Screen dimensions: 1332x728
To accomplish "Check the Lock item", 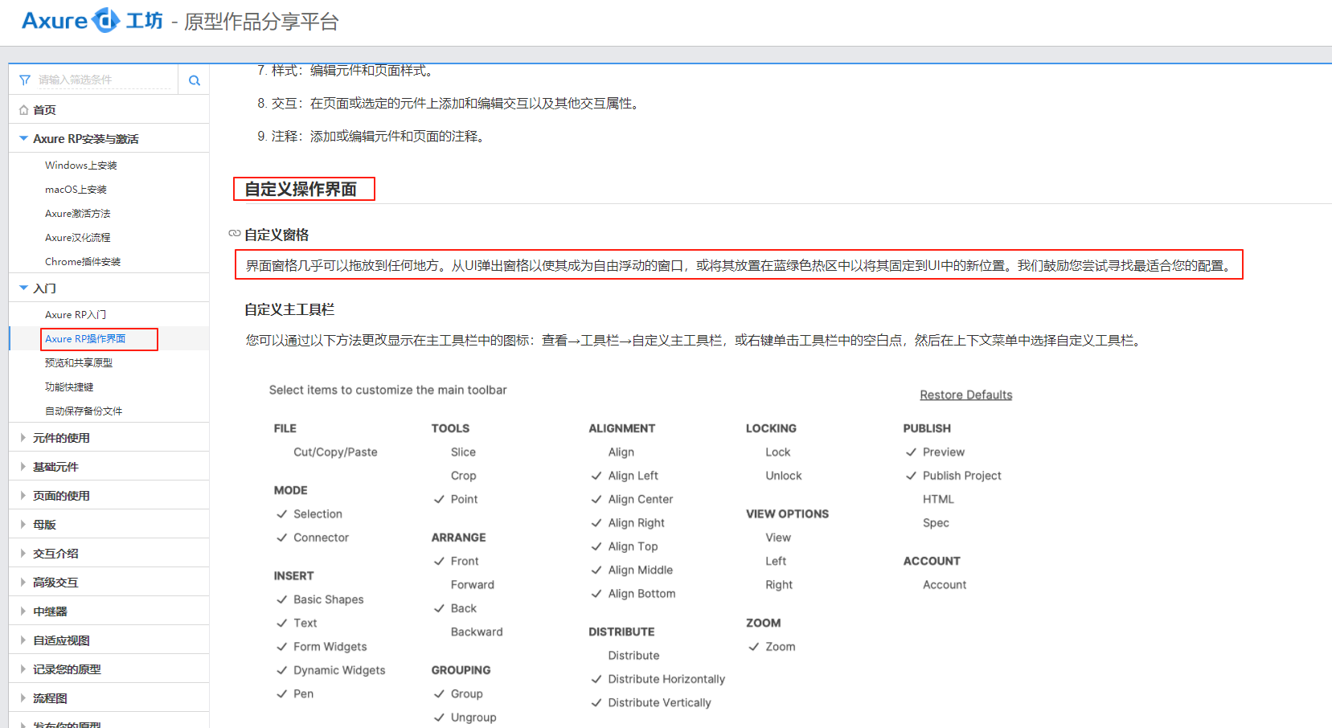I will pos(777,452).
